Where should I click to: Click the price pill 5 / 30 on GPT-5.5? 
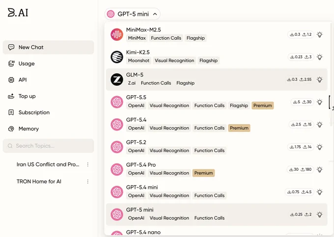(x=302, y=102)
